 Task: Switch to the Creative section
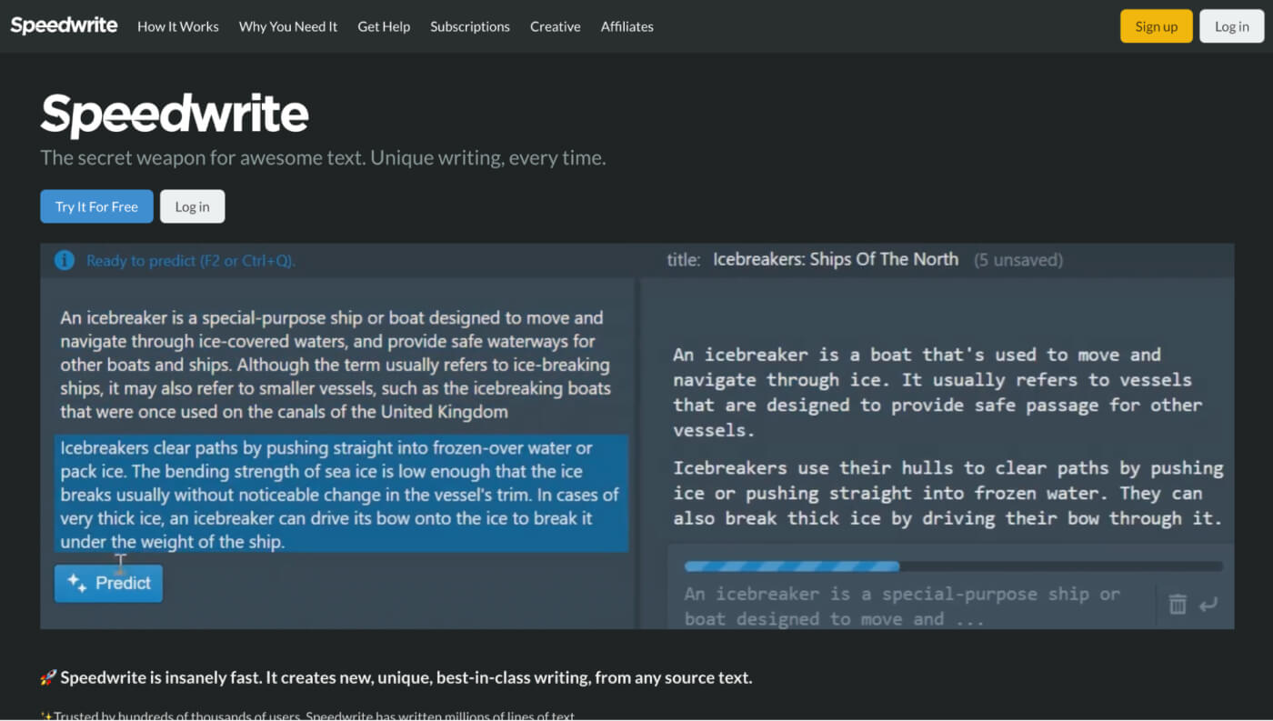pyautogui.click(x=555, y=26)
